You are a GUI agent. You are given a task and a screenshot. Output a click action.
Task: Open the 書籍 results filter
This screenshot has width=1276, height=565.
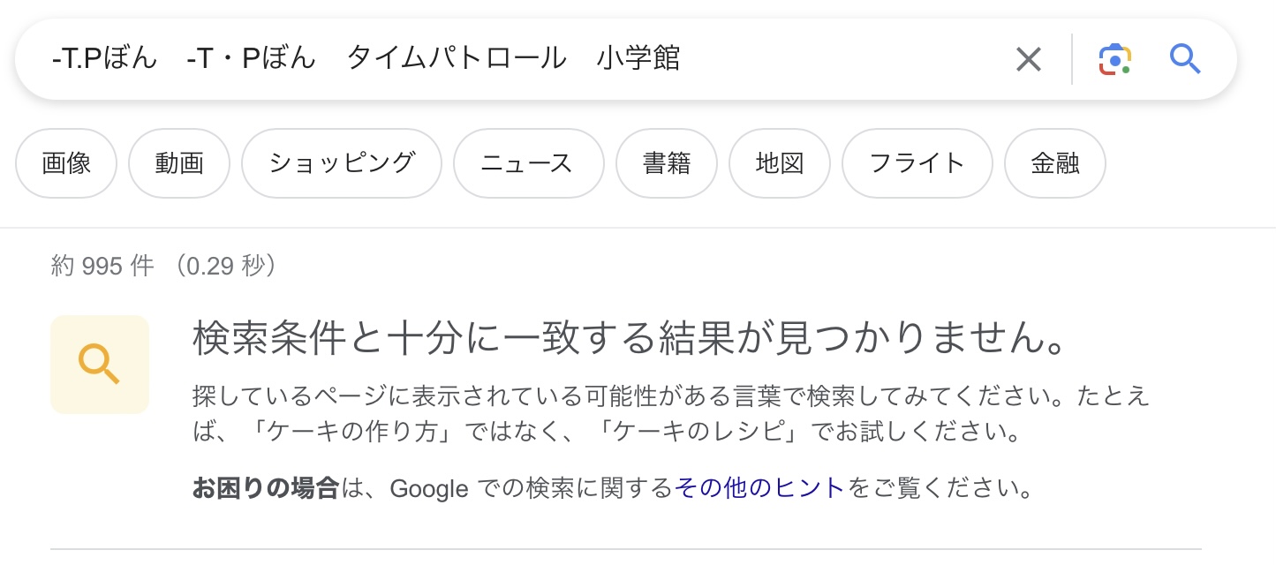click(667, 163)
